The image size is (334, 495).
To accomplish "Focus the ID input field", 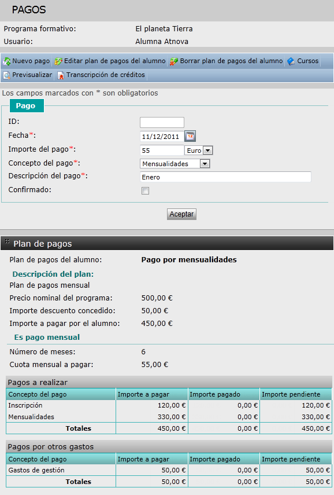I will click(x=162, y=122).
